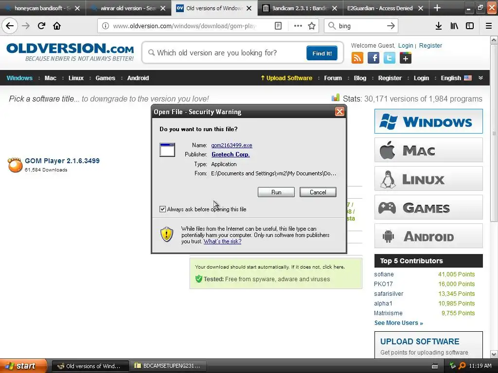Click the Run button in the dialog
Viewport: 498px width, 373px height.
(276, 192)
